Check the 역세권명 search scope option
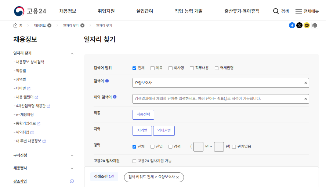Viewport: 326px width, 187px height. (x=217, y=68)
